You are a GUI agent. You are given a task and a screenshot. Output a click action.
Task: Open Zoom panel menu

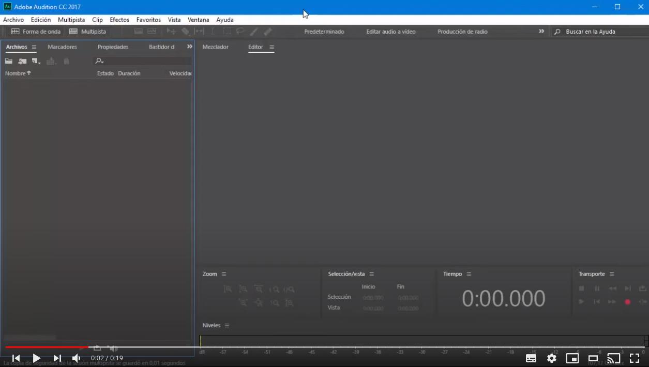coord(224,274)
